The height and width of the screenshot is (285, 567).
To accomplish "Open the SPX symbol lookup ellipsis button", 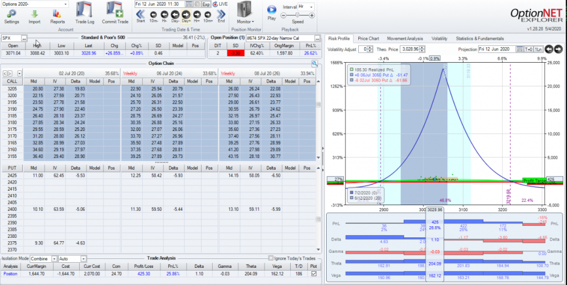I will (x=24, y=38).
